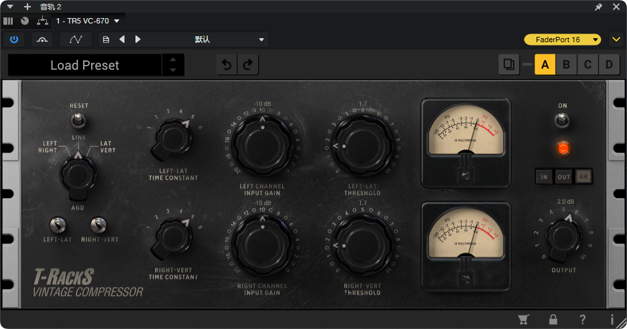Select preset slot C
627x329 pixels.
[588, 65]
